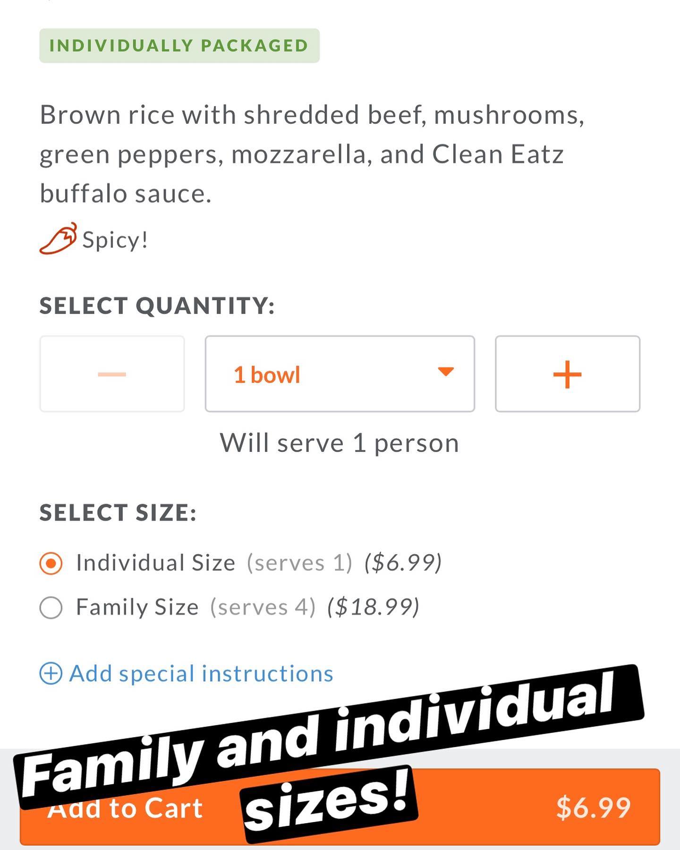Screen dimensions: 680x850
Task: Click the red chili pepper icon
Action: click(x=58, y=239)
